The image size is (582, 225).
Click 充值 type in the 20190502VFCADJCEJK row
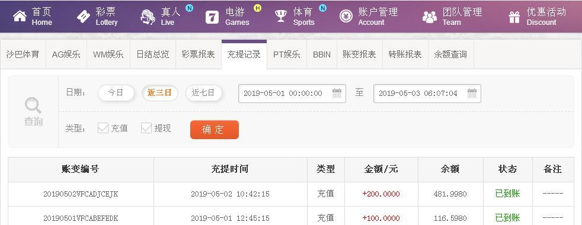point(325,194)
